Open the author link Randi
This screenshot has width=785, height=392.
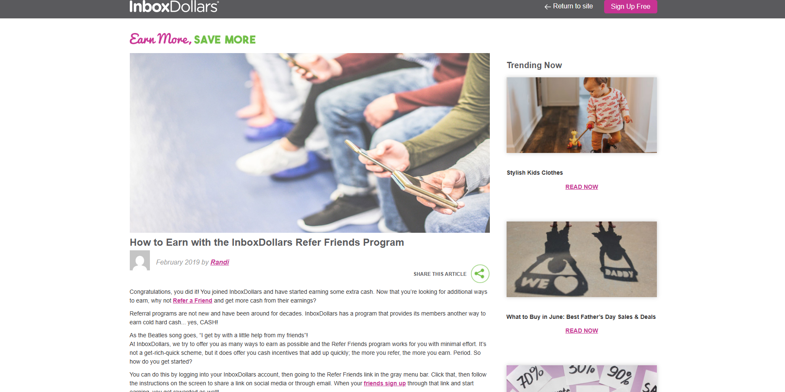tap(220, 262)
